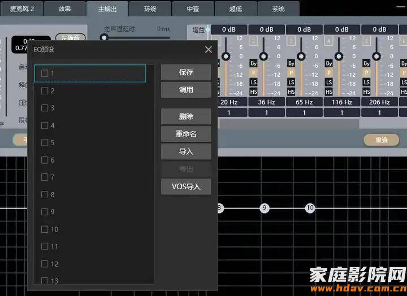Click the HS icon for 36 Hz band
The width and height of the screenshot is (407, 296).
tap(253, 92)
